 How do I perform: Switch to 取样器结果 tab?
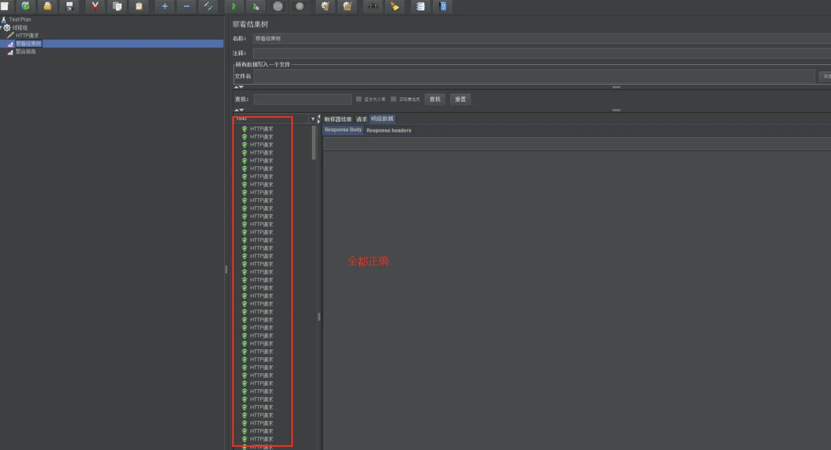pyautogui.click(x=338, y=119)
